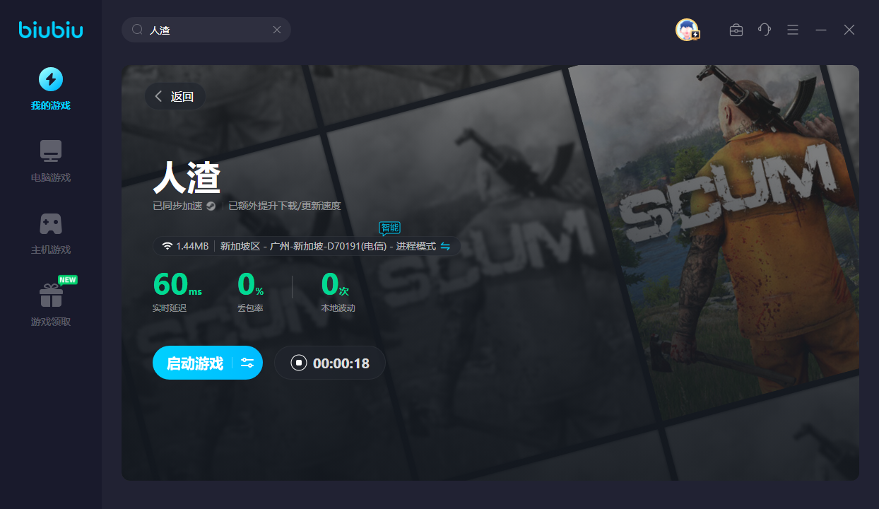Go back with 返回 button
The height and width of the screenshot is (509, 879).
tap(175, 96)
